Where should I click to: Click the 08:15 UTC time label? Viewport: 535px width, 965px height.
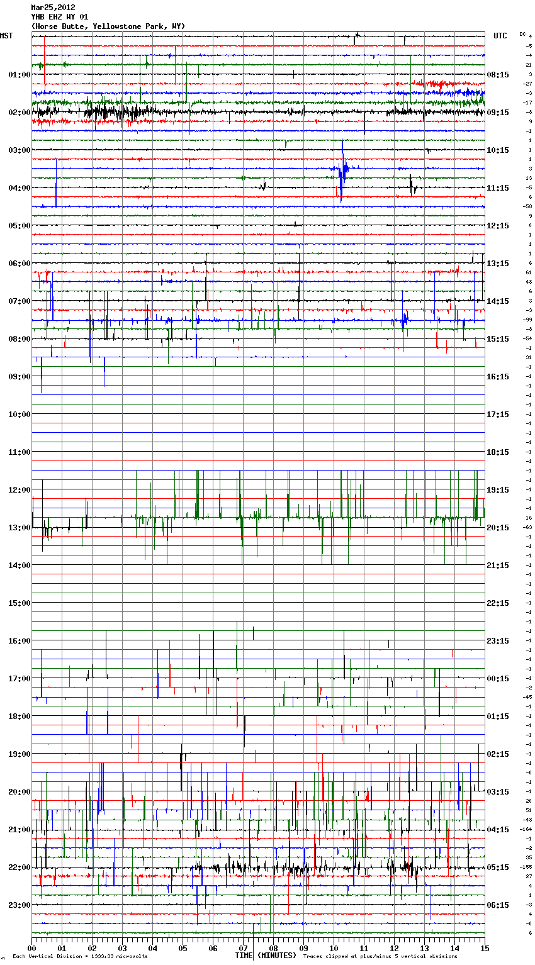tap(498, 74)
